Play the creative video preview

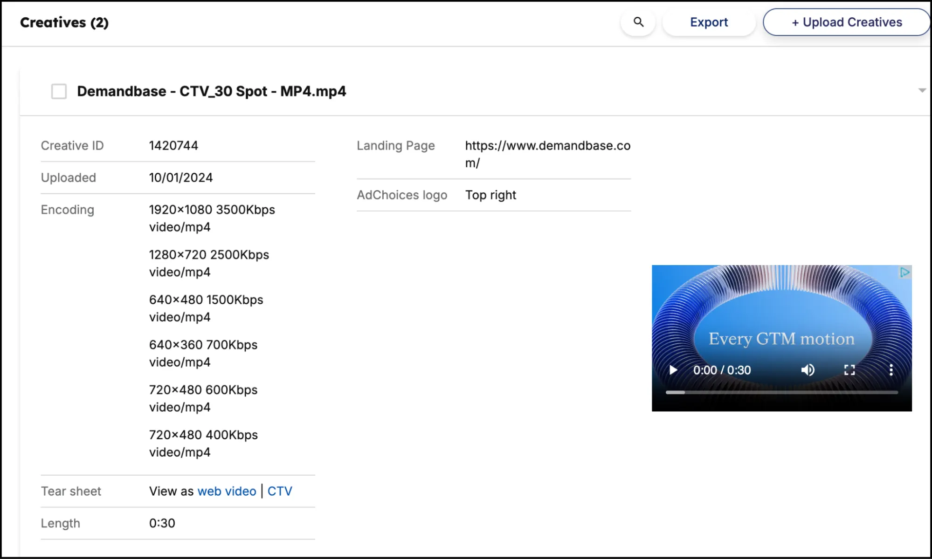tap(673, 370)
